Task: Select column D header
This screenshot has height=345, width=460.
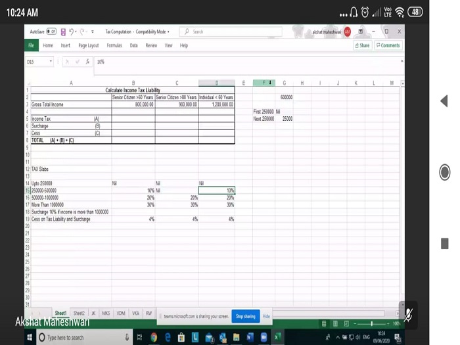Action: pyautogui.click(x=216, y=83)
